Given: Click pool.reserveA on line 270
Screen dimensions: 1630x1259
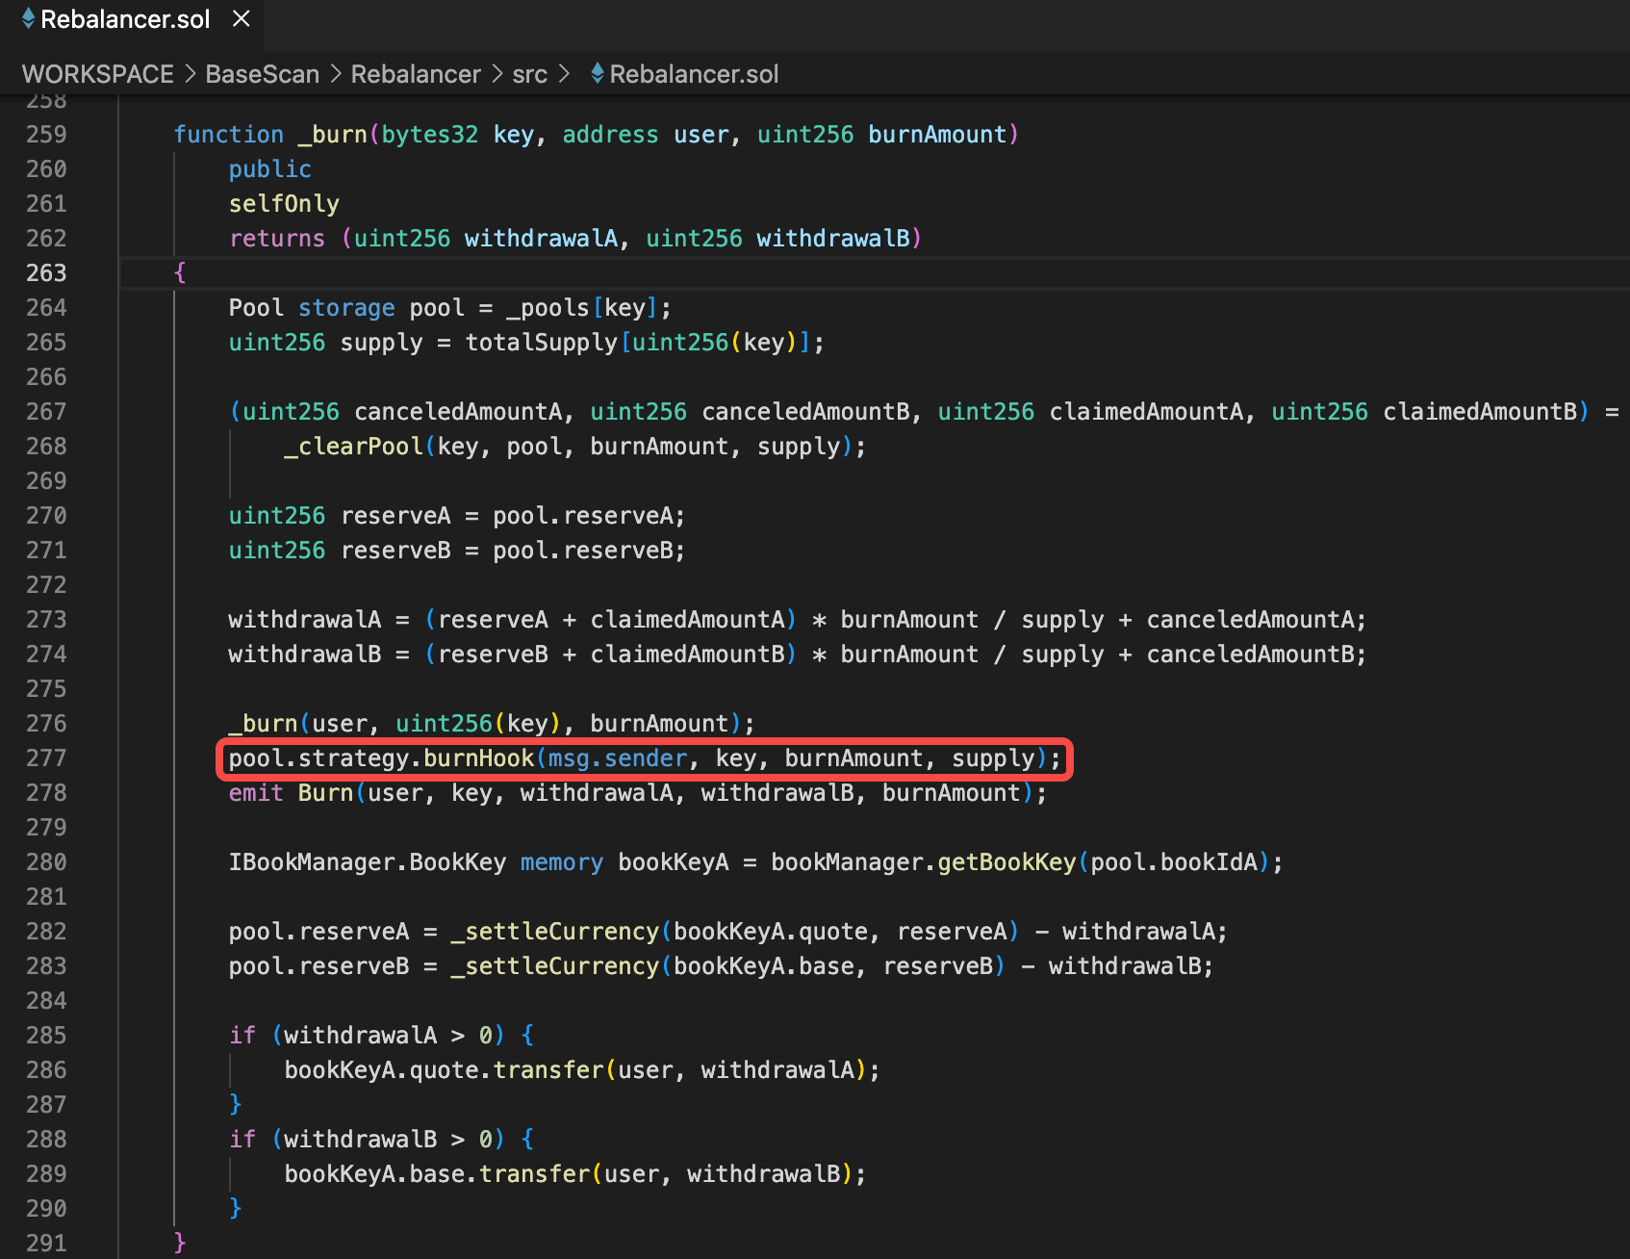Looking at the screenshot, I should click(x=583, y=516).
